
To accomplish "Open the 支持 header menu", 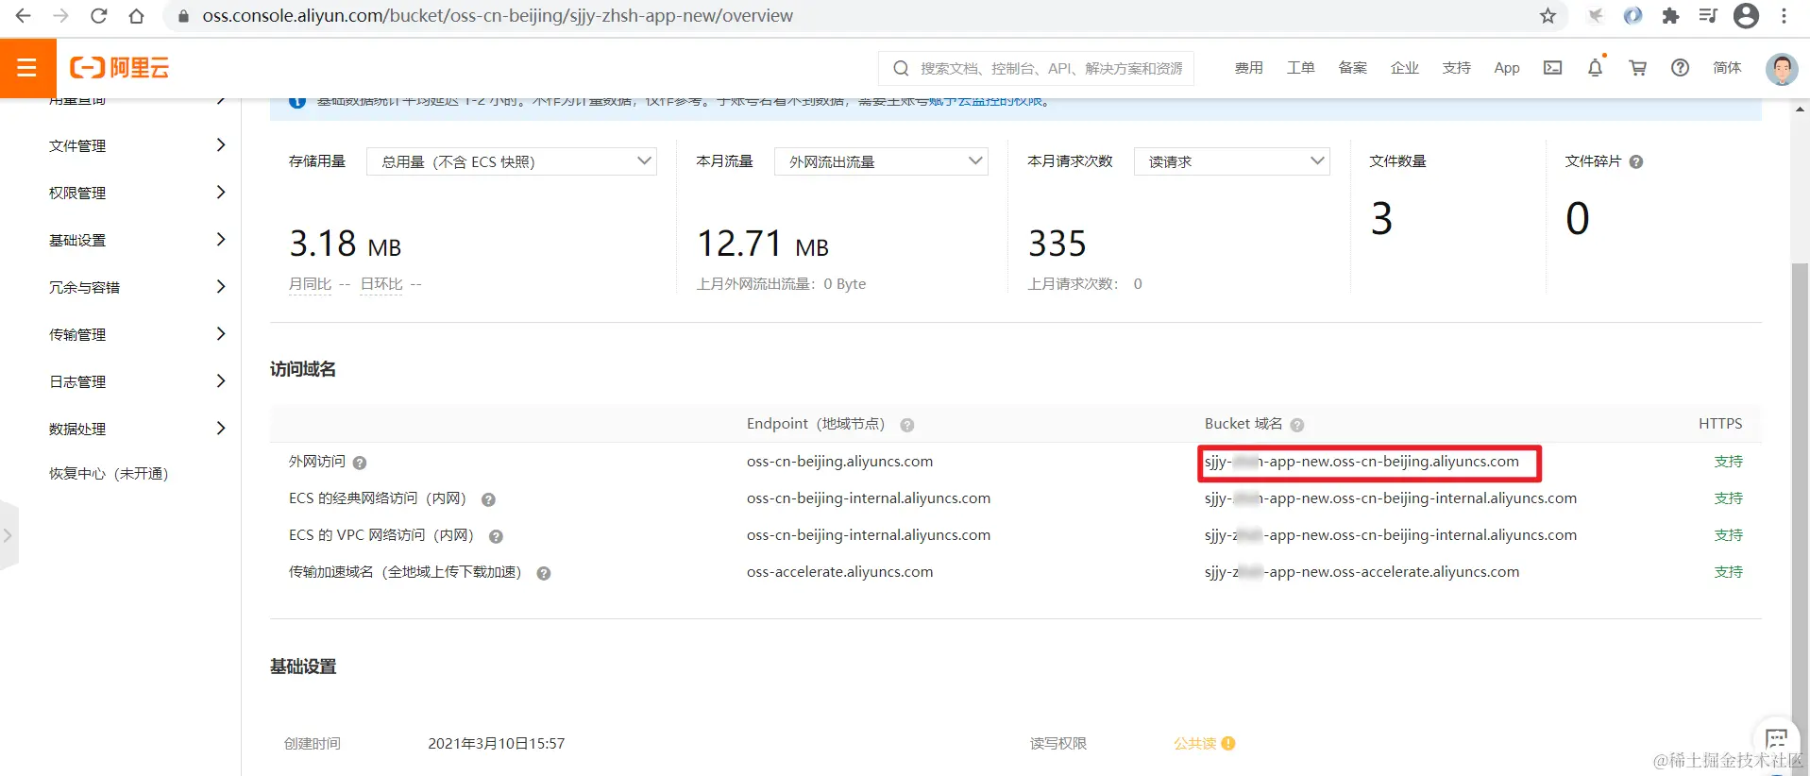I will [x=1456, y=68].
